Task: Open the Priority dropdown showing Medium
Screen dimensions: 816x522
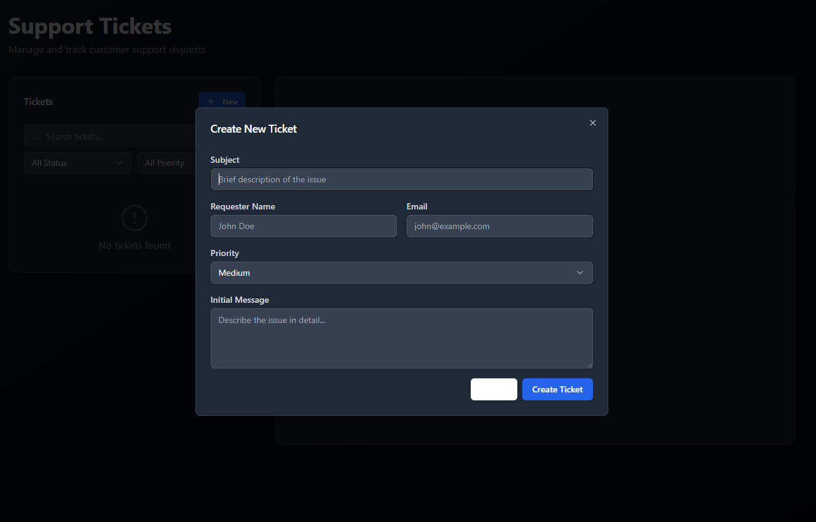Action: (x=402, y=273)
